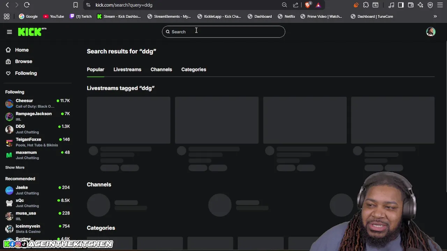Open Twitch bookmark
The image size is (447, 251).
pyautogui.click(x=81, y=16)
